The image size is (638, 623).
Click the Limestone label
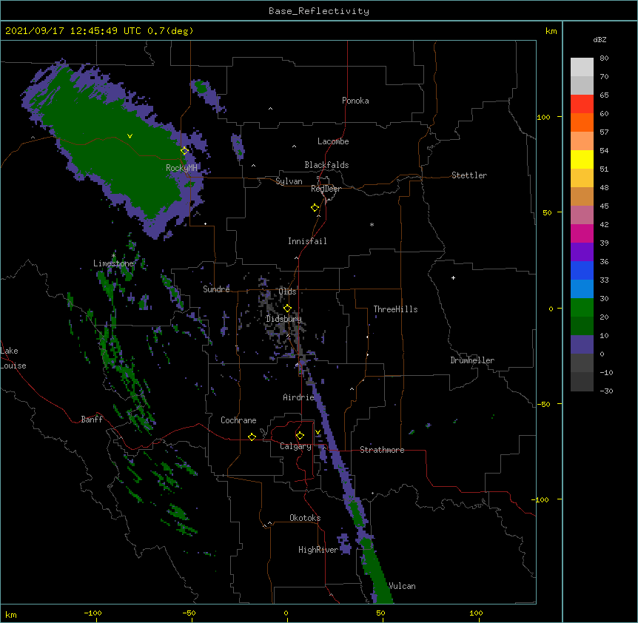point(113,263)
